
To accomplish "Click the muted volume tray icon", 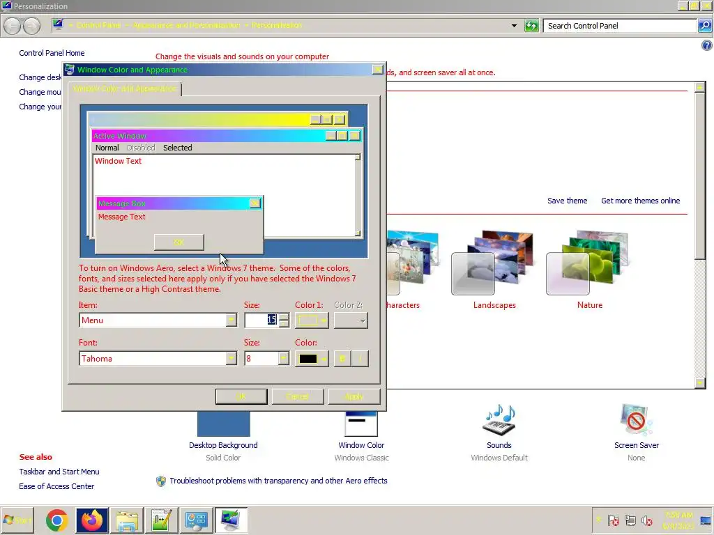I will coord(646,520).
